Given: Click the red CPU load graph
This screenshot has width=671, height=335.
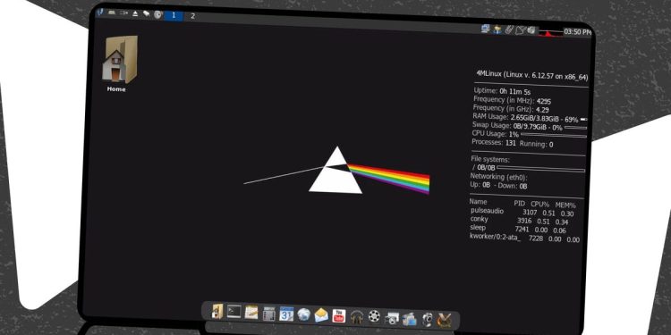Looking at the screenshot, I should 551,33.
